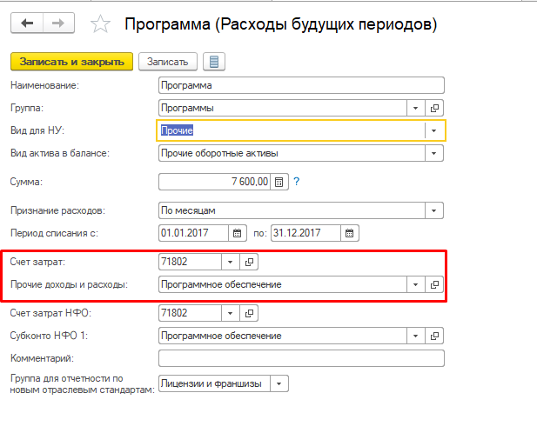Click the back navigation arrow
Image resolution: width=537 pixels, height=433 pixels.
(26, 23)
